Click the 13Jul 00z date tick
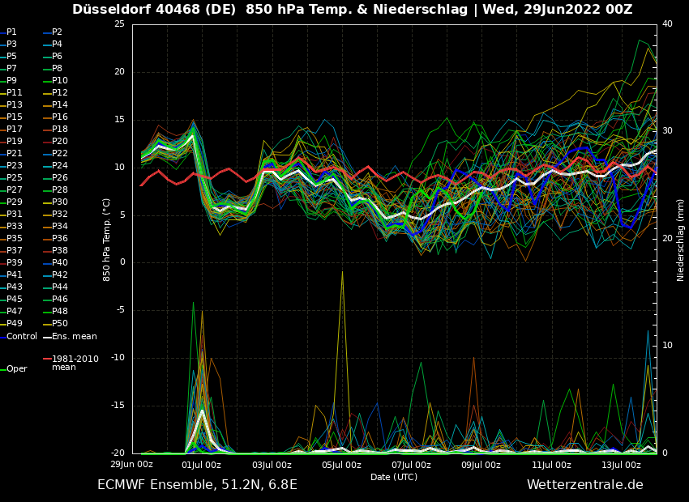 point(621,465)
